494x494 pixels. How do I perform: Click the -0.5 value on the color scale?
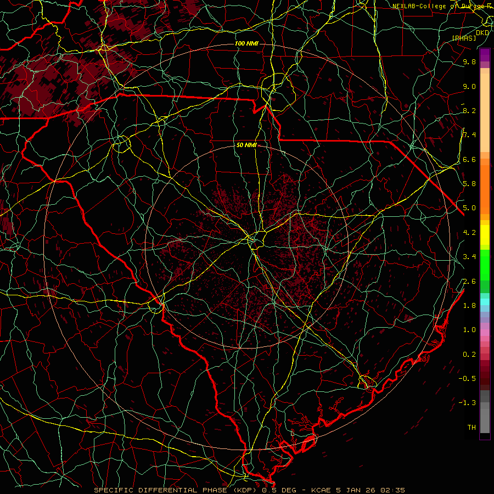pyautogui.click(x=467, y=378)
